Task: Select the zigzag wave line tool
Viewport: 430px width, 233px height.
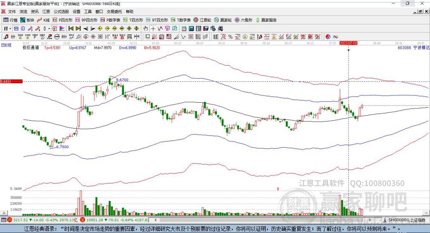Action: 184,37
